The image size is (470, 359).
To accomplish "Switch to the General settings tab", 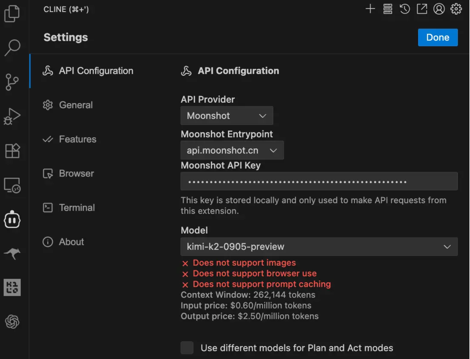I will [x=76, y=105].
